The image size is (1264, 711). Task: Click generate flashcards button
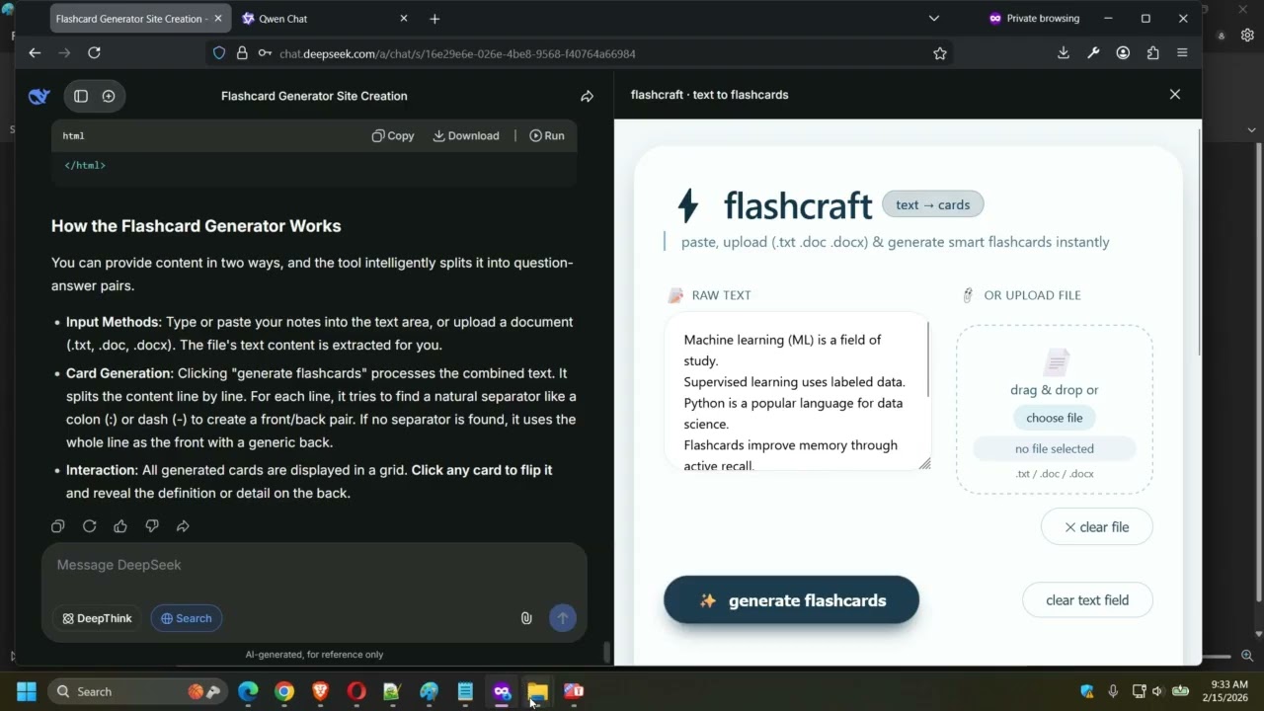click(791, 600)
